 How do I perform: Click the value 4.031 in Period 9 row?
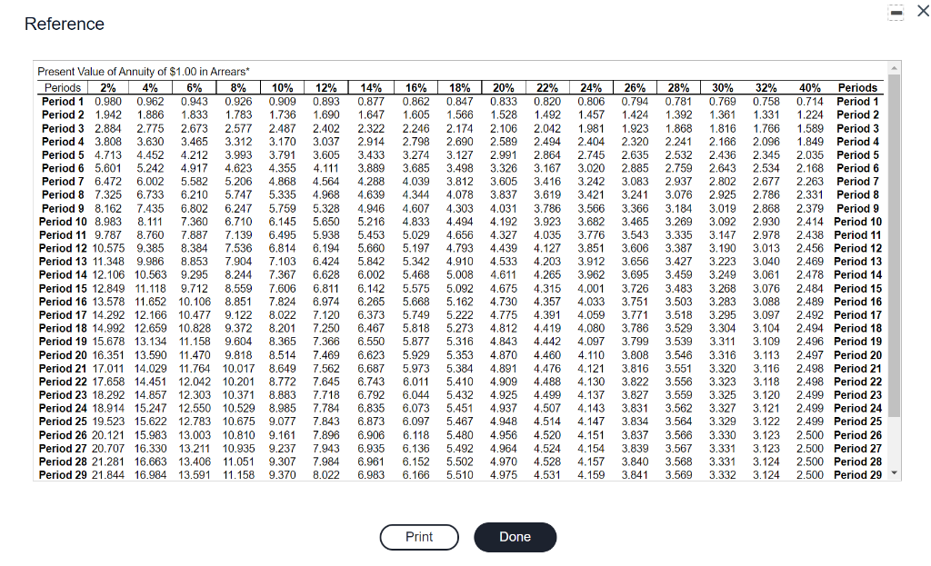504,209
